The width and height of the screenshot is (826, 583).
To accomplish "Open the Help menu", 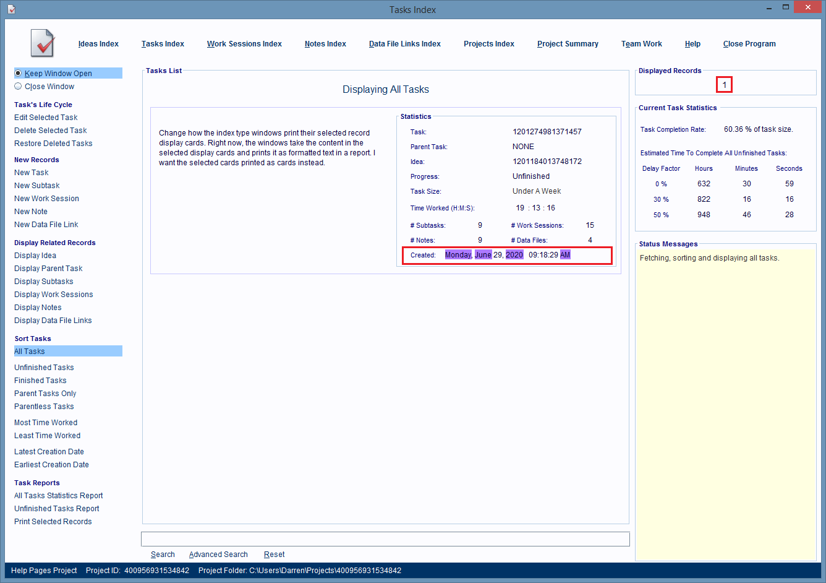I will pos(692,44).
